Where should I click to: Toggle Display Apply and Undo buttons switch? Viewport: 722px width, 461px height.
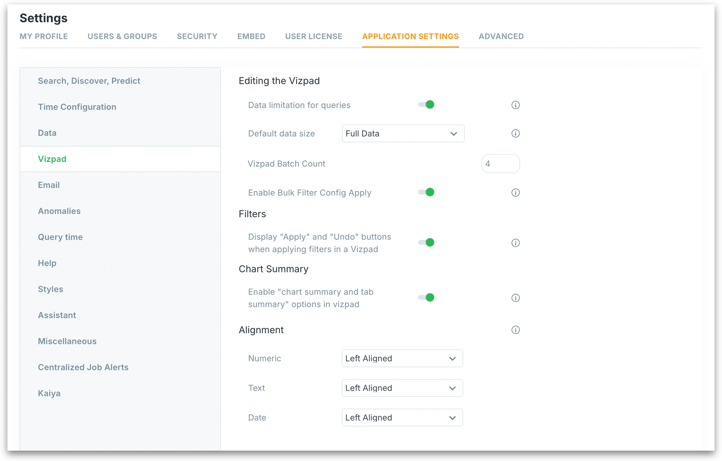(426, 242)
